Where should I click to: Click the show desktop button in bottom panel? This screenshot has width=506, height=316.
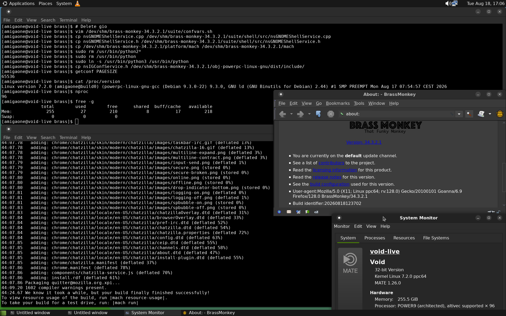[x=3, y=313]
